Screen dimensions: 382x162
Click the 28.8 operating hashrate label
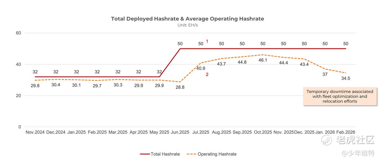coord(180,87)
